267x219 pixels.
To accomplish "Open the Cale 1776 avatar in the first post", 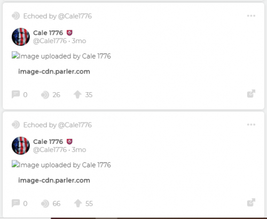I will (x=21, y=37).
